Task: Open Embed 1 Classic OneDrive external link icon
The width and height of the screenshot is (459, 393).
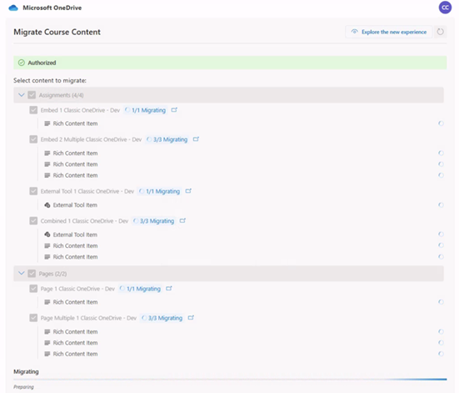Action: (x=174, y=110)
